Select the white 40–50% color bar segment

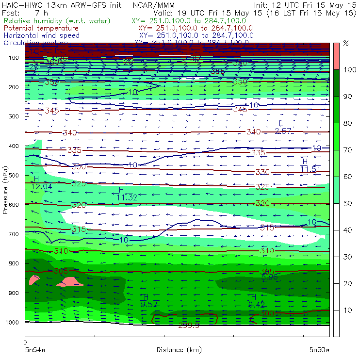pos(336,216)
